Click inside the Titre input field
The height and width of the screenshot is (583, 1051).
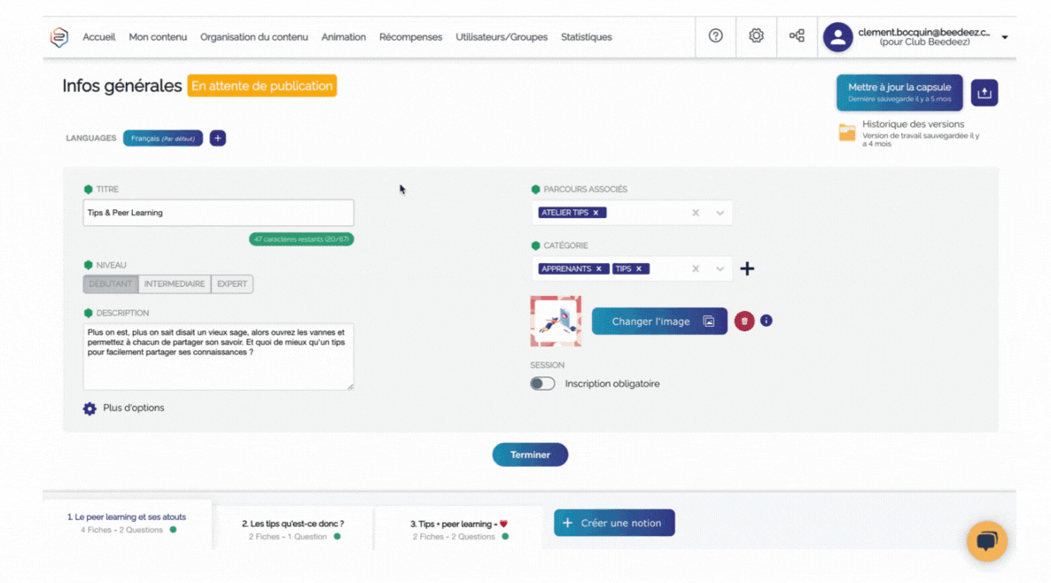pos(218,213)
